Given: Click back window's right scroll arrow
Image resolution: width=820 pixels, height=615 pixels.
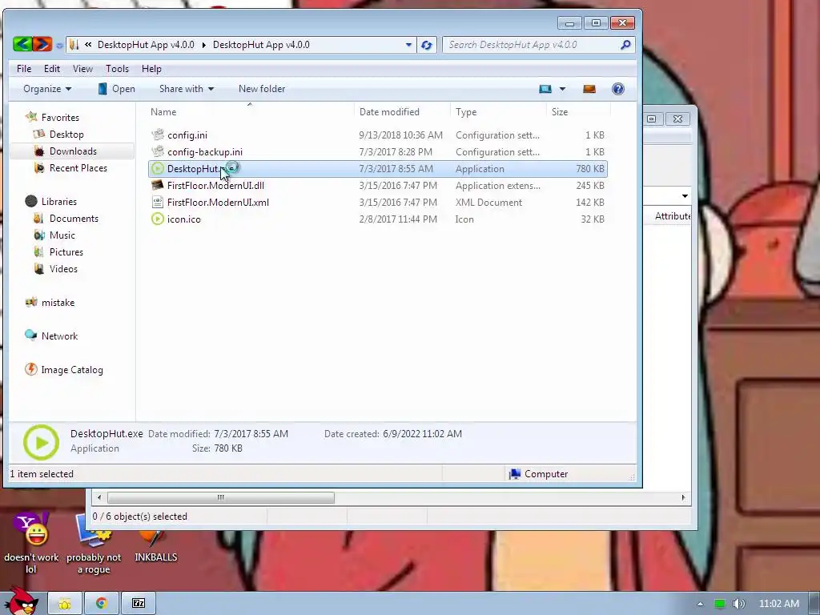Looking at the screenshot, I should (683, 497).
